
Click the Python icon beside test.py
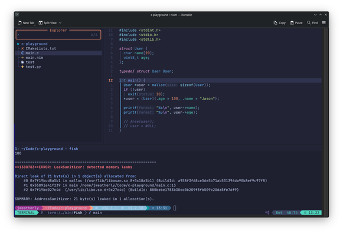[22, 67]
